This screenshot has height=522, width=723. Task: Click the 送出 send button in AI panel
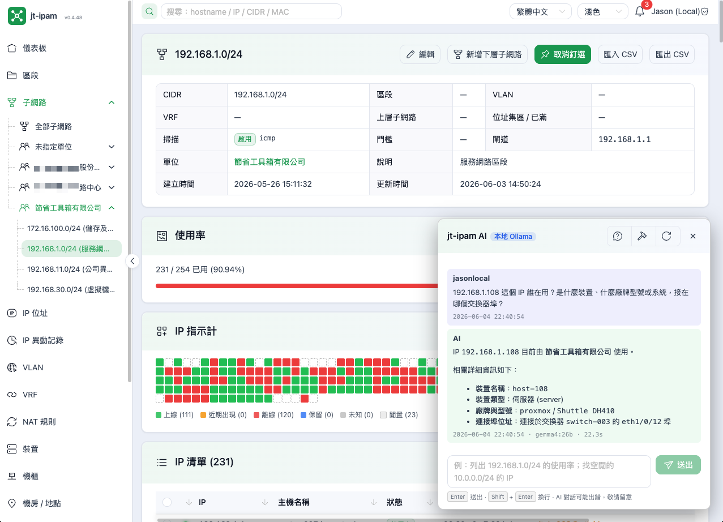[x=678, y=465]
